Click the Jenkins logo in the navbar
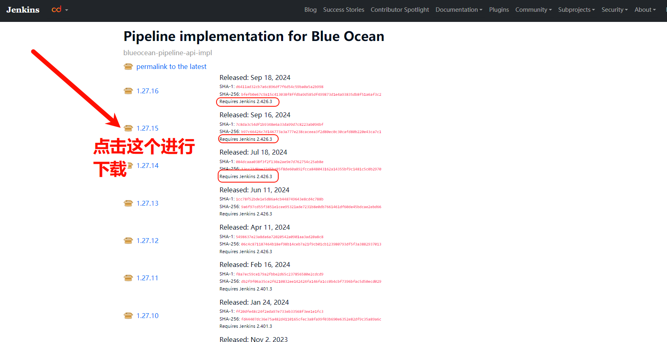This screenshot has height=342, width=667. tap(23, 10)
